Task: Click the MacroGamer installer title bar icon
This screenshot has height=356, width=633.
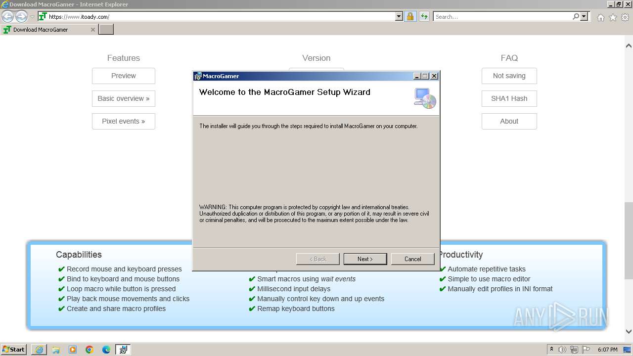Action: pyautogui.click(x=198, y=76)
